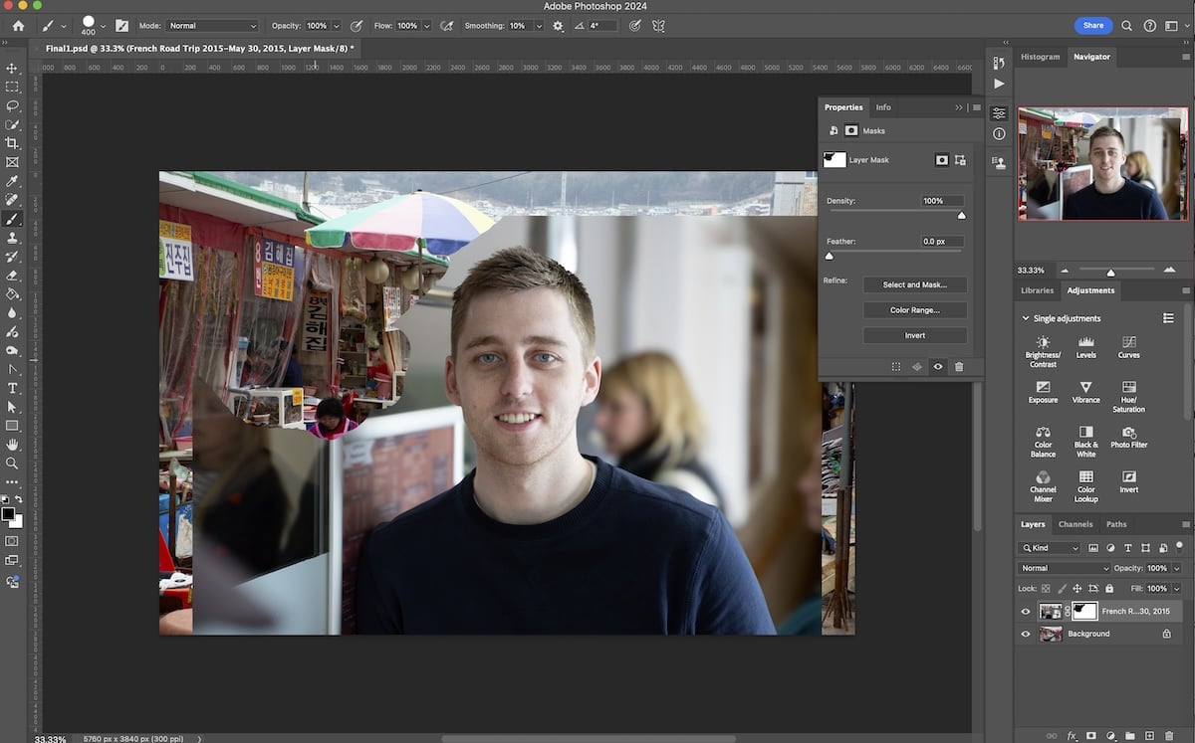Select the Zoom tool
Viewport: 1195px width, 743px height.
coord(13,463)
